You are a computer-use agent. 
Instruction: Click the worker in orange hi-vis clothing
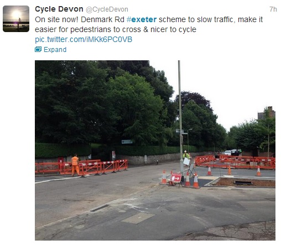(75, 165)
